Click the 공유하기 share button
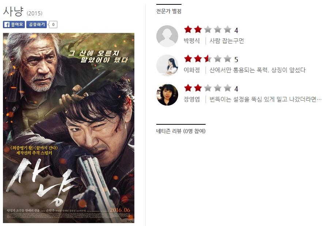Screen dimensions: 325x226 pos(37,25)
